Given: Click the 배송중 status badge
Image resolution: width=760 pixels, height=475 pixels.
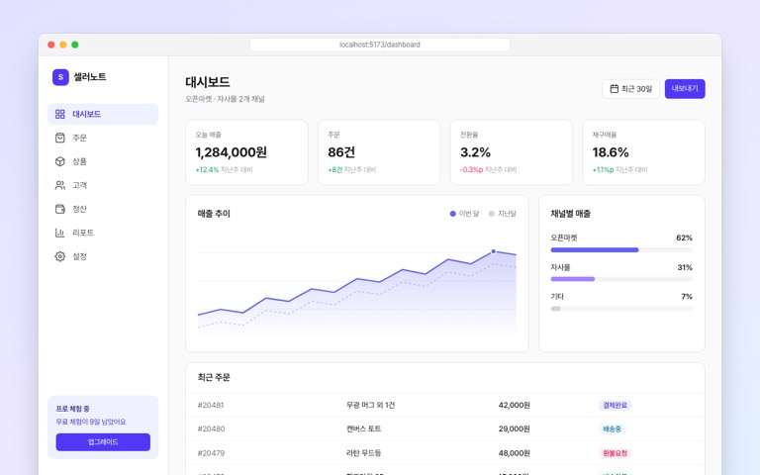Looking at the screenshot, I should click(613, 428).
